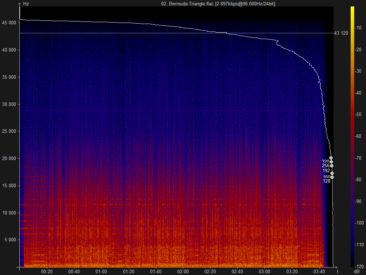Screen dimensions: 366x275
Task: Click the "35 000" frequency axis label
Action: [9, 77]
